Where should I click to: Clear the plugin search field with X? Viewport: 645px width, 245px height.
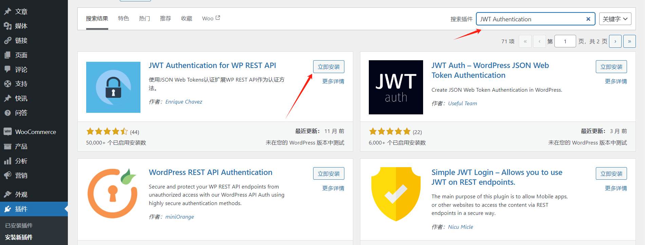588,19
